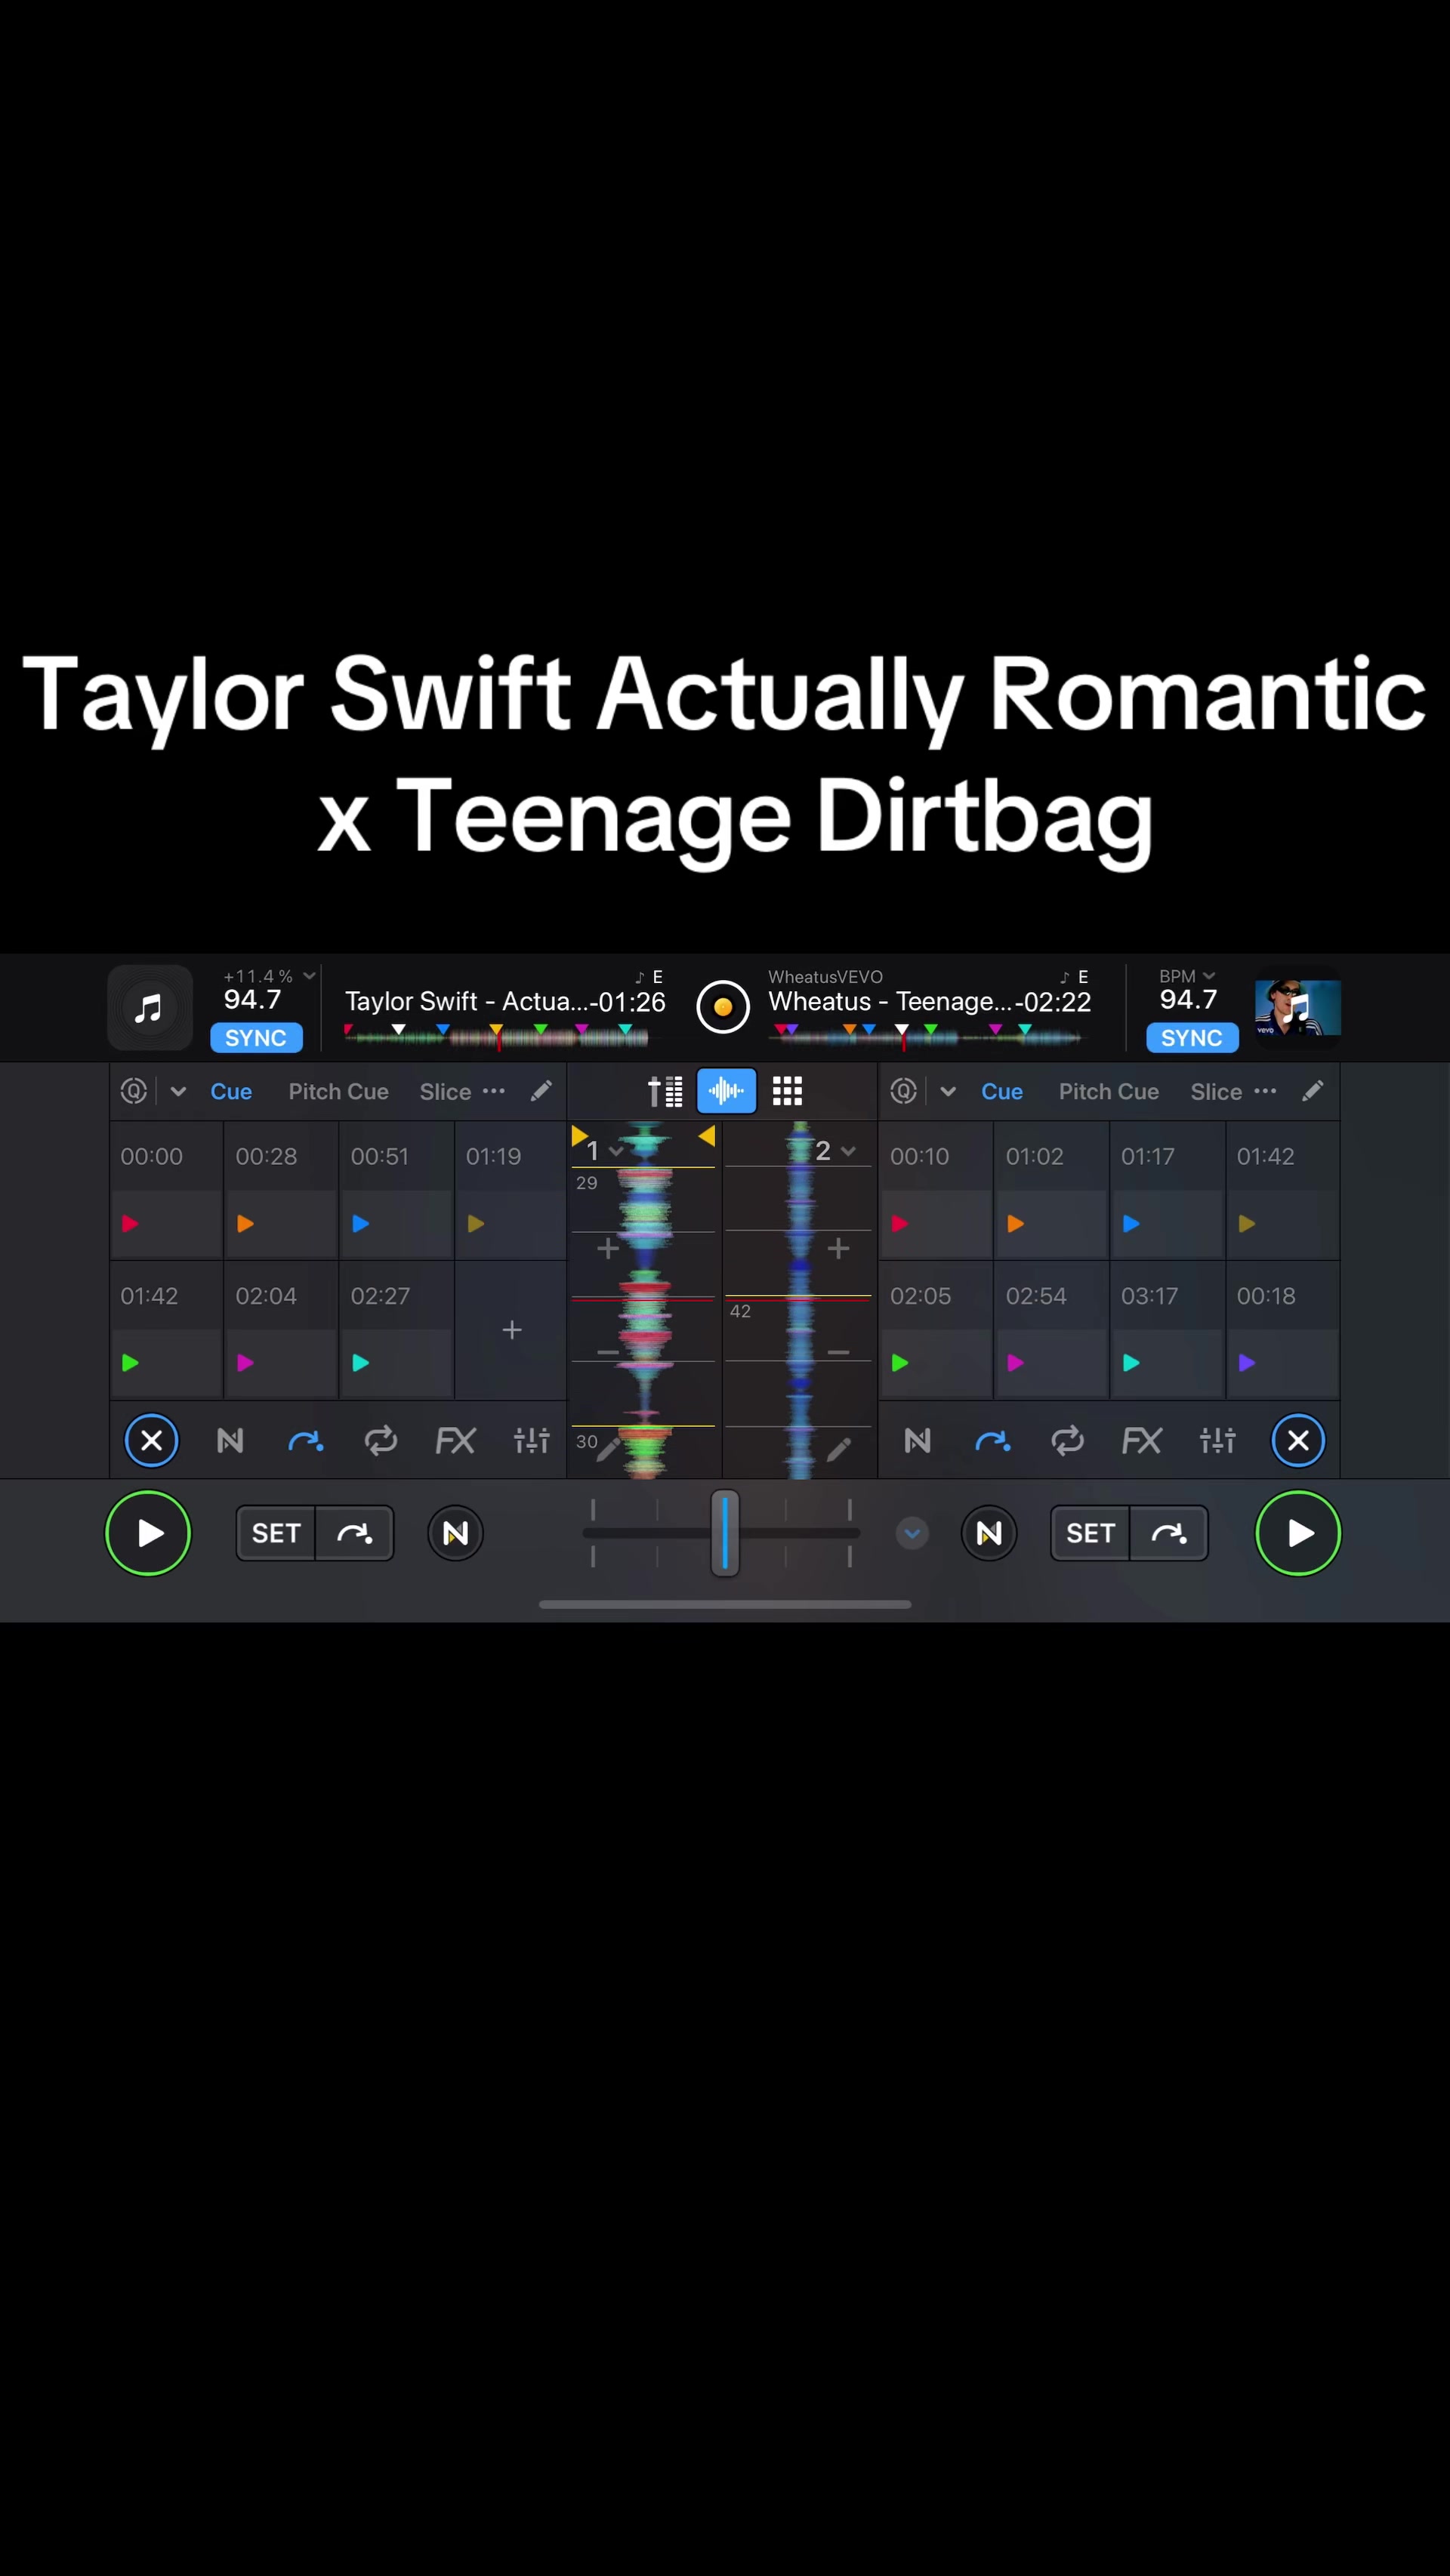
Task: Select the Cue tab on deck 2
Action: [1002, 1091]
